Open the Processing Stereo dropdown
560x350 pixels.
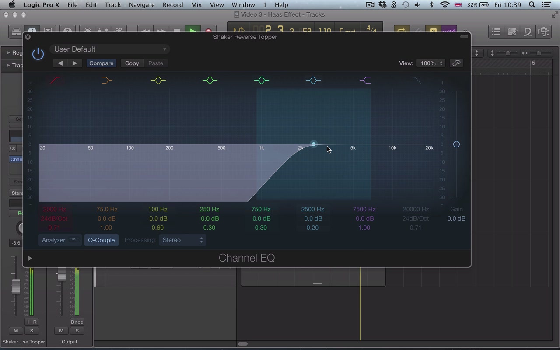[182, 240]
